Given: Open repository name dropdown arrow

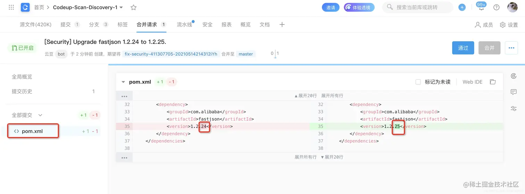Looking at the screenshot, I should [x=121, y=7].
